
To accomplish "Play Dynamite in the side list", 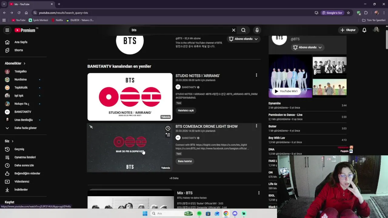I will pyautogui.click(x=307, y=105).
